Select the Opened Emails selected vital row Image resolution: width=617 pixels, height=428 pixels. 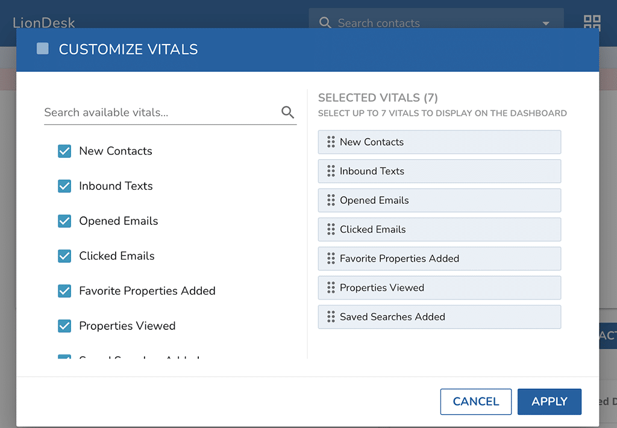click(439, 200)
